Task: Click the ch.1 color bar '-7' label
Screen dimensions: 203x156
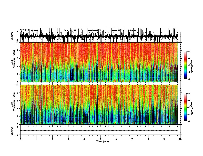Action: pyautogui.click(x=189, y=79)
